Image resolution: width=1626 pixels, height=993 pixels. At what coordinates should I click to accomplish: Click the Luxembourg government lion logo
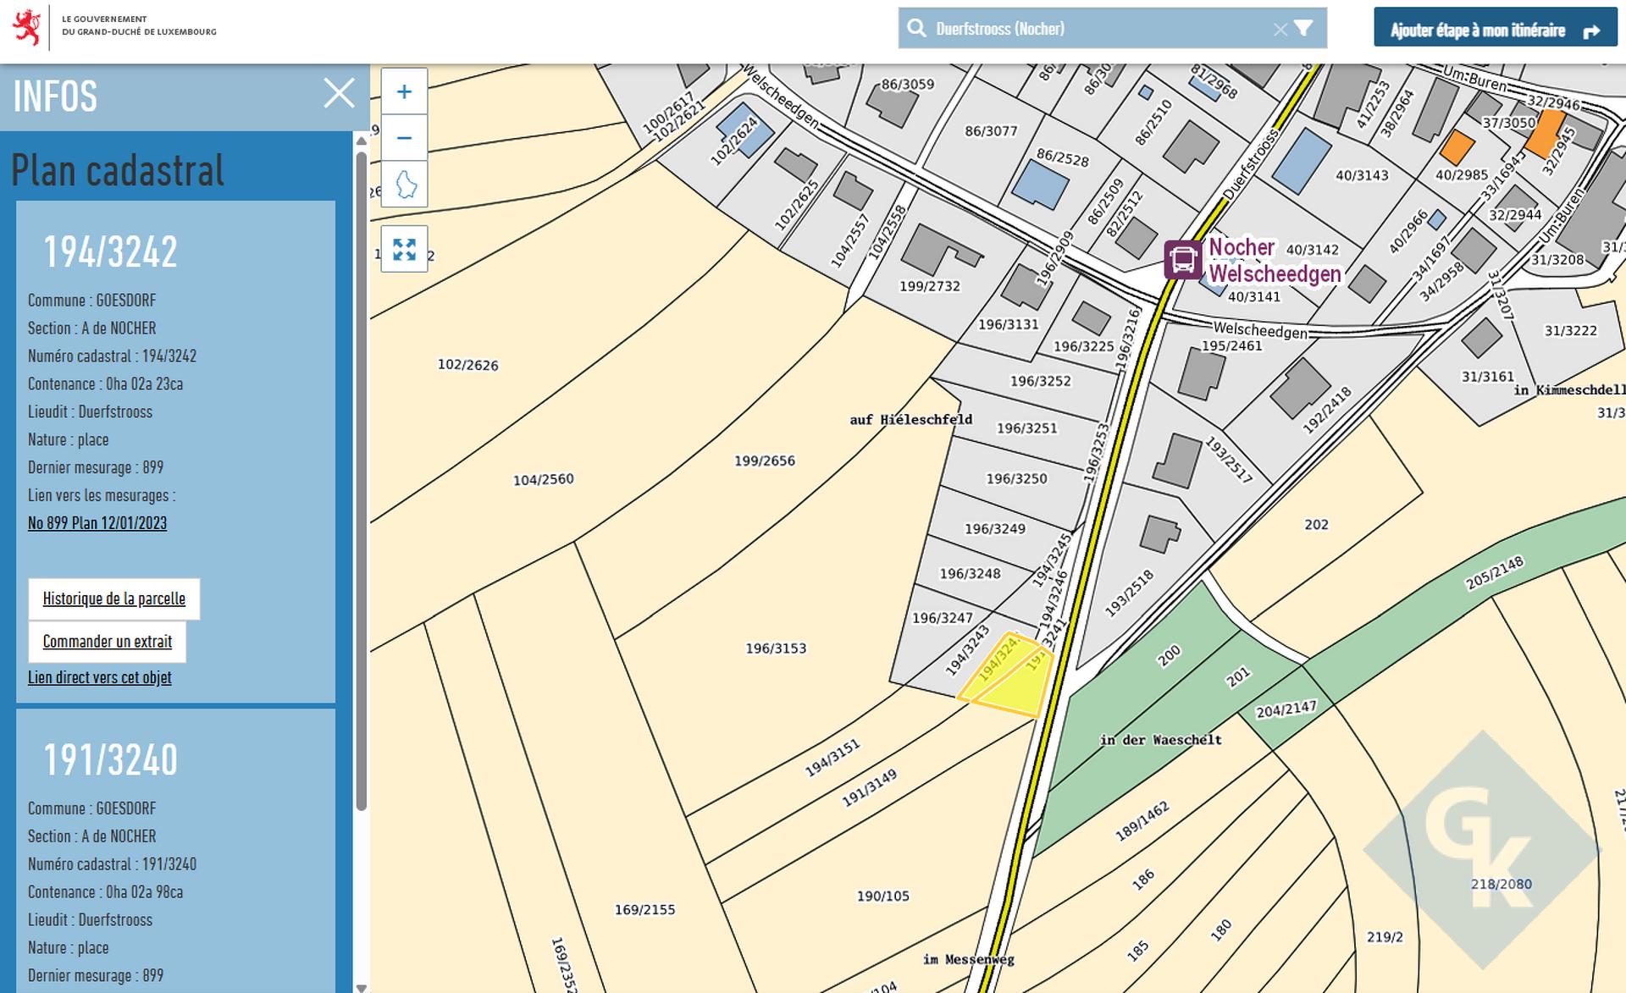coord(27,27)
